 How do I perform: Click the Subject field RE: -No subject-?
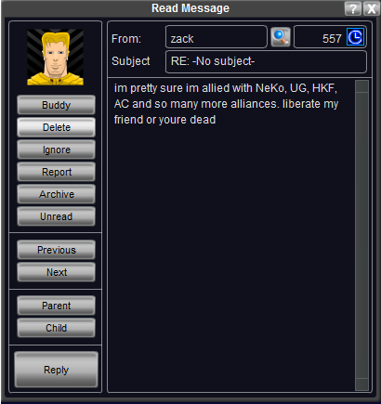click(x=266, y=61)
